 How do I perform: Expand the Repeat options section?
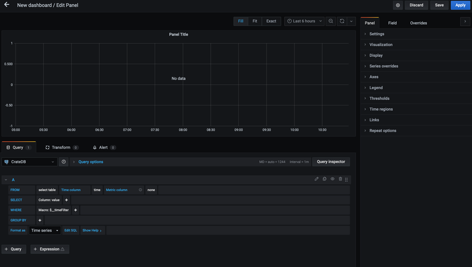coord(416,131)
